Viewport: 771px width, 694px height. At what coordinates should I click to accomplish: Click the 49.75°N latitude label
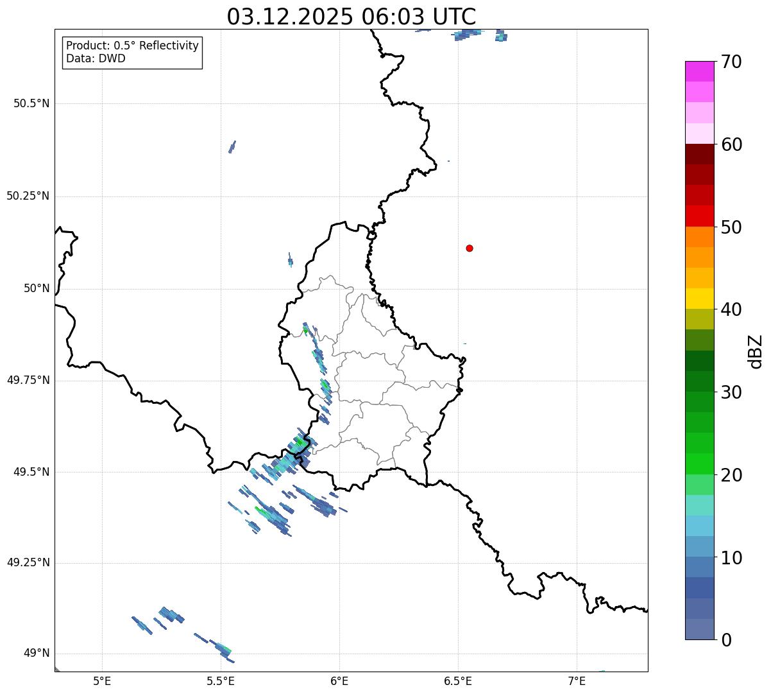pos(28,380)
